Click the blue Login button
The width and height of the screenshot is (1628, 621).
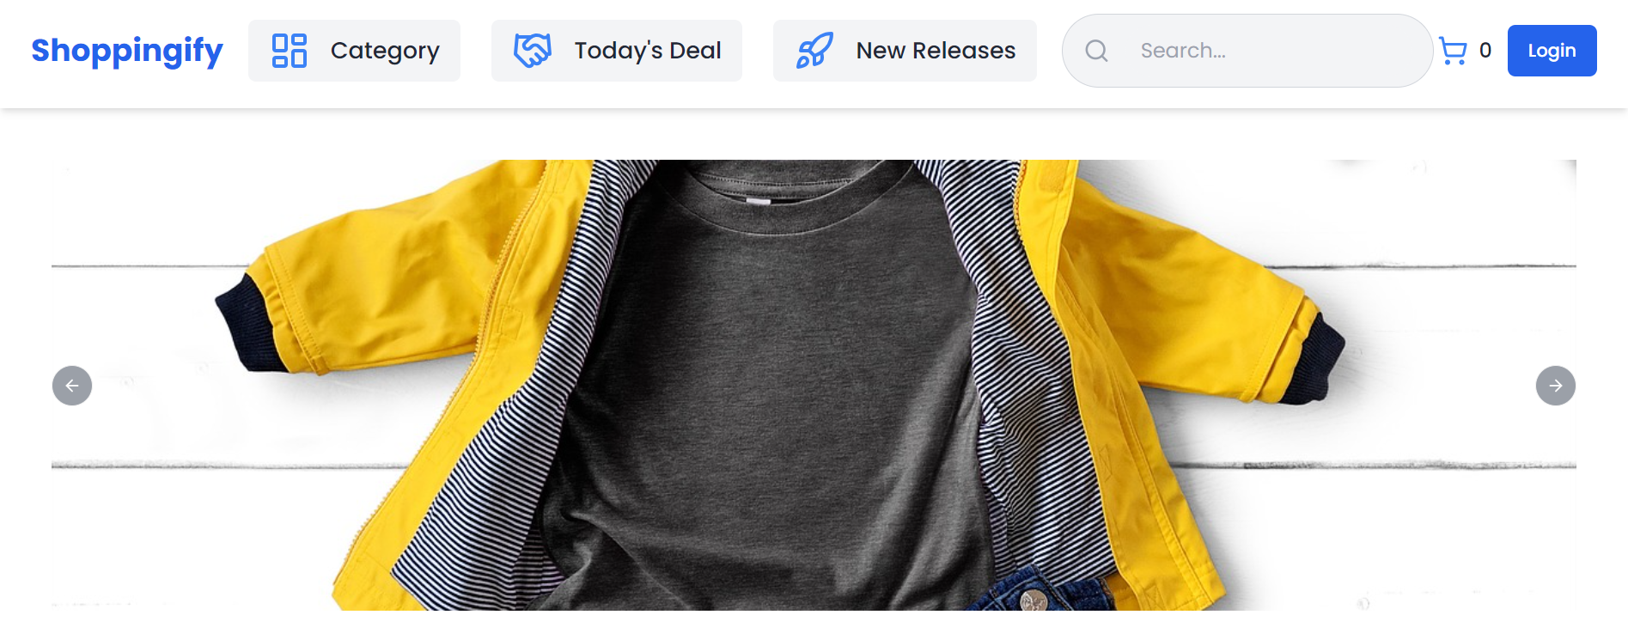pos(1552,51)
